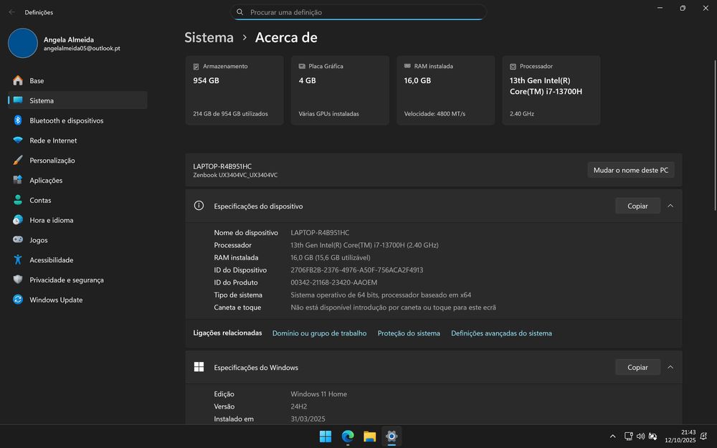Image resolution: width=717 pixels, height=448 pixels.
Task: Open the Placa Gráfica 4 GB card
Action: tap(340, 90)
